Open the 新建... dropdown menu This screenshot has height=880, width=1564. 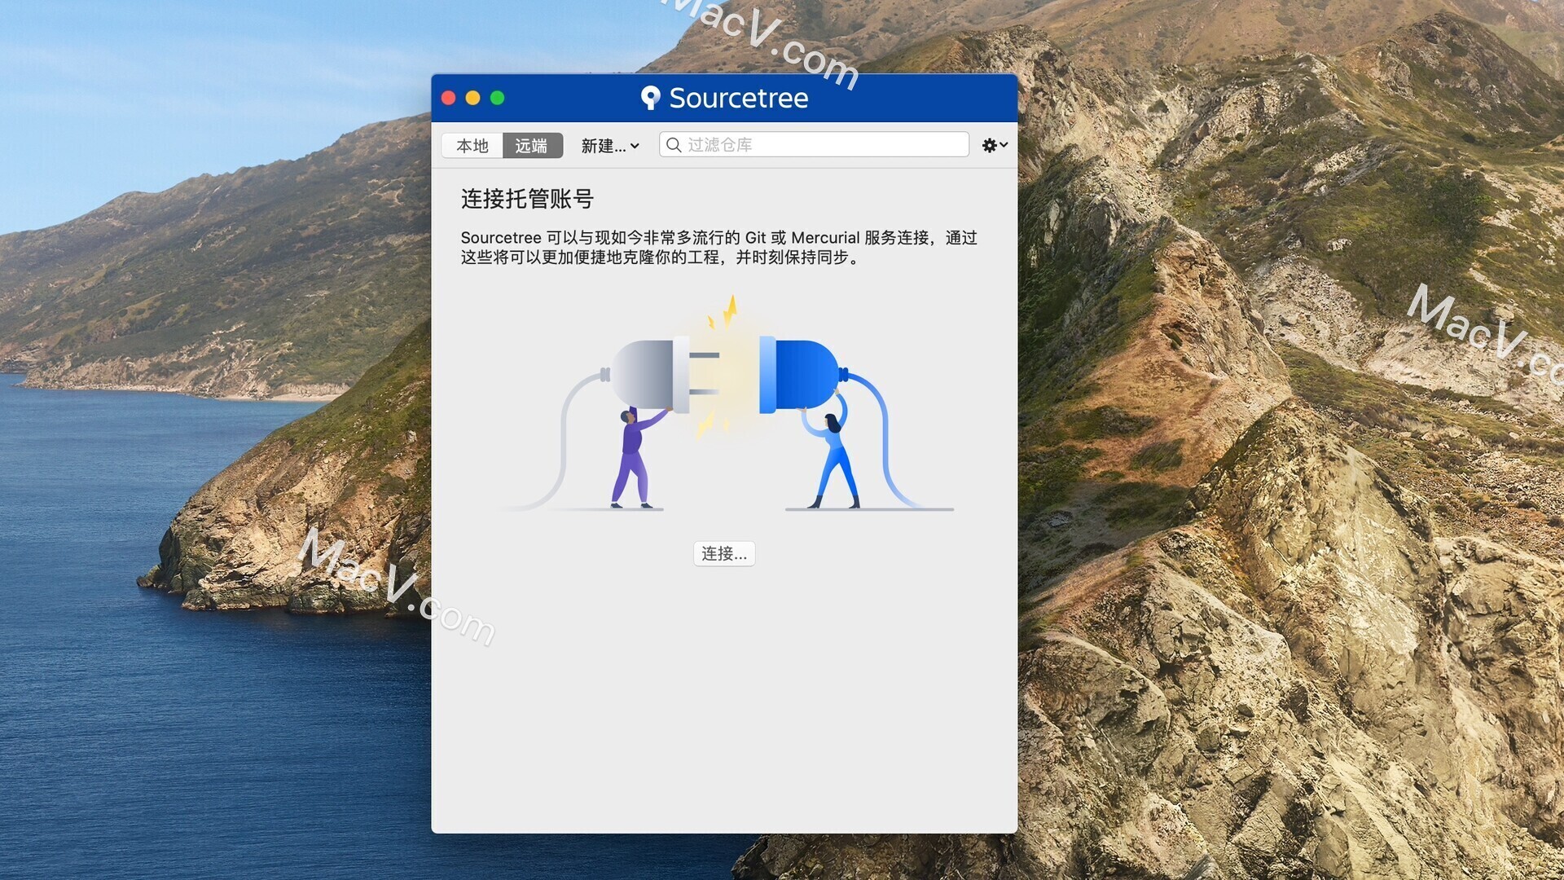click(x=609, y=145)
